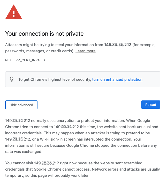Click the NET::ERR_CERT_INVALID error code

point(25,60)
